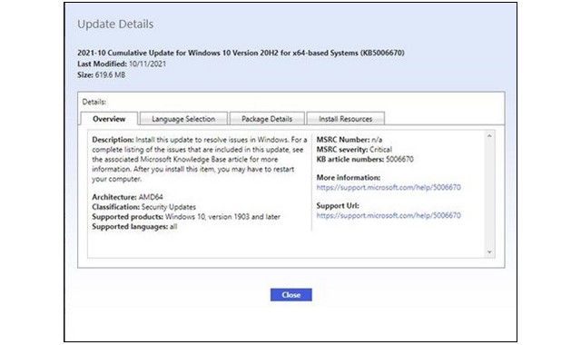Screen dimensions: 581x345
Task: Click the MSRC Number n/a text
Action: click(349, 140)
